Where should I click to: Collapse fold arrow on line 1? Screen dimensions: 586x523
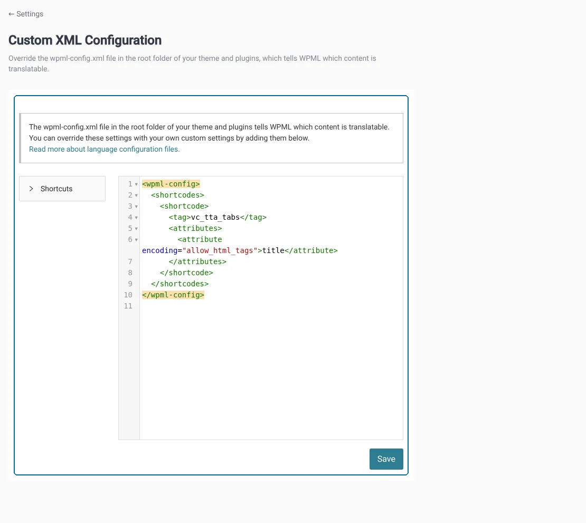click(x=136, y=184)
